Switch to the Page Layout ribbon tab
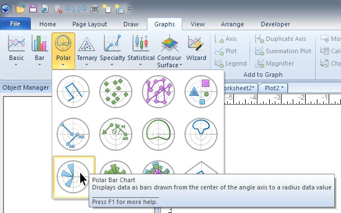The image size is (341, 213). point(90,24)
